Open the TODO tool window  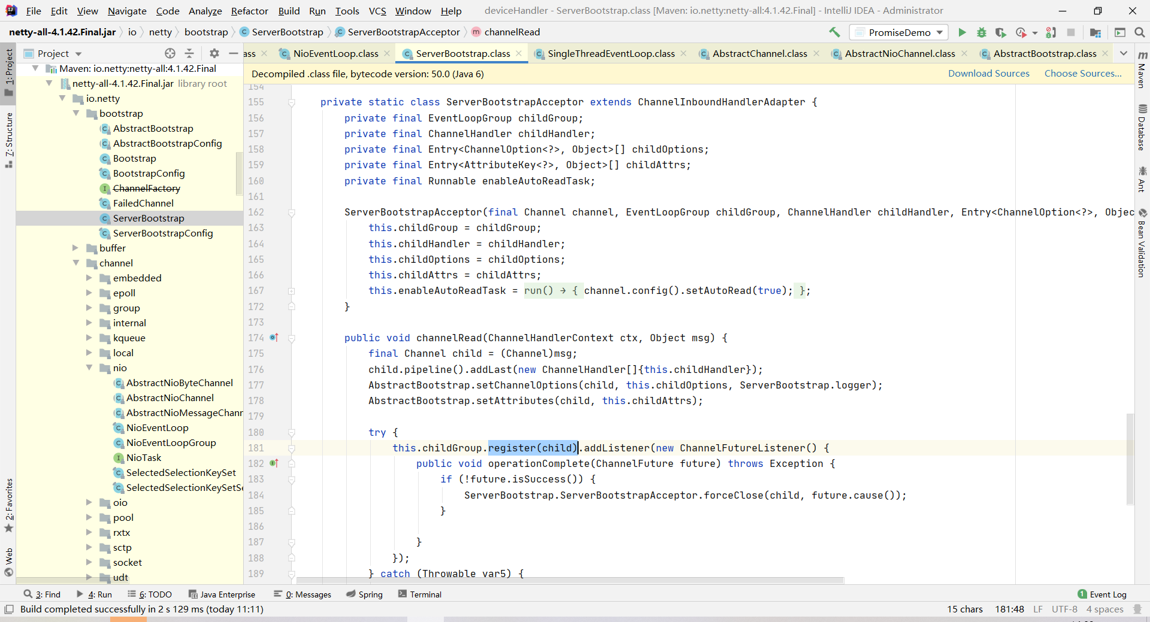click(x=150, y=594)
